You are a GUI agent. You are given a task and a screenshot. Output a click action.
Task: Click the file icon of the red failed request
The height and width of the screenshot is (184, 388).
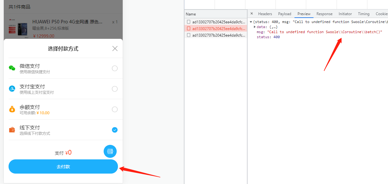click(189, 28)
